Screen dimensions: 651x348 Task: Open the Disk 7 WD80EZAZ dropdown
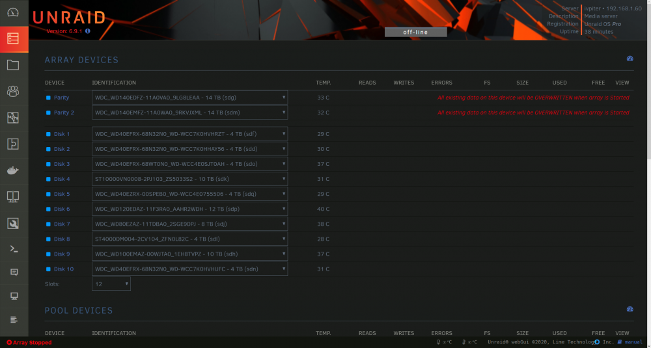189,224
